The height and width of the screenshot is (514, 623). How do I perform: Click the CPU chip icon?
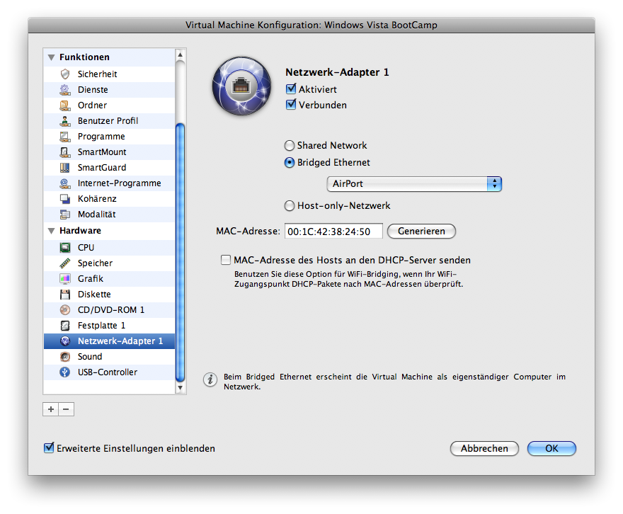[x=64, y=248]
